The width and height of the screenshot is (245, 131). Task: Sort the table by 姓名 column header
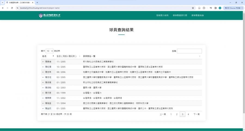coord(48,56)
